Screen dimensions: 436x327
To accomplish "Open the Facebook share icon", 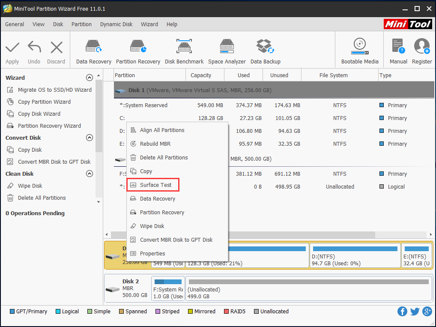I will [x=402, y=312].
